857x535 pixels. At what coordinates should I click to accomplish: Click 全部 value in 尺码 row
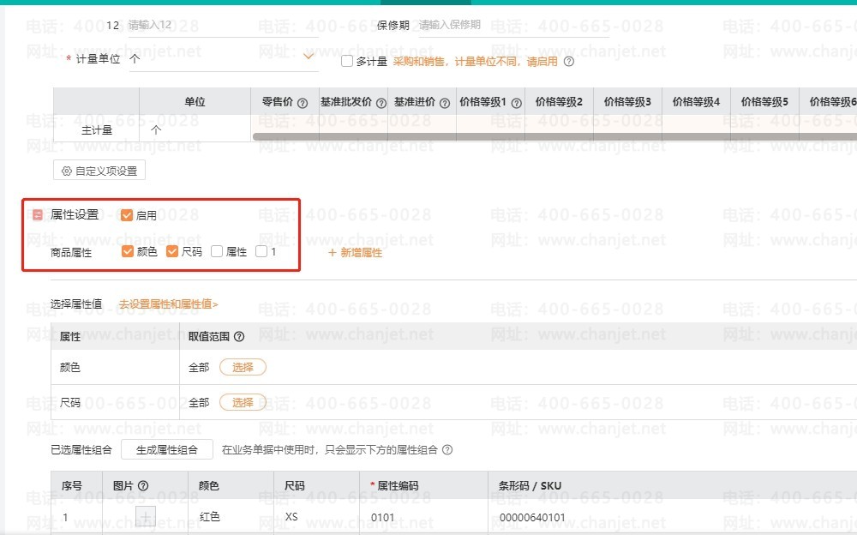click(x=199, y=403)
